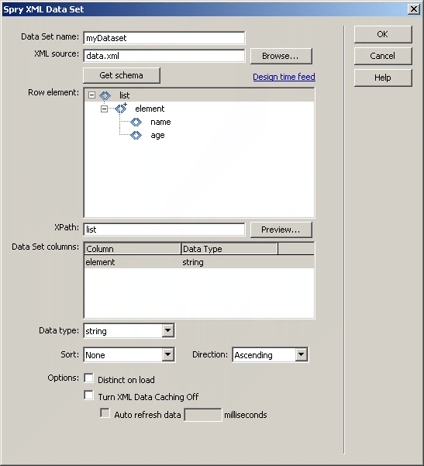
Task: Focus the XPath input field
Action: [164, 230]
